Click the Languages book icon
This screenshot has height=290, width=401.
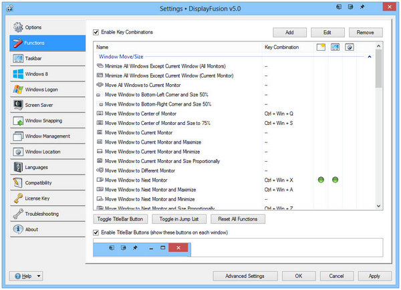click(x=18, y=167)
